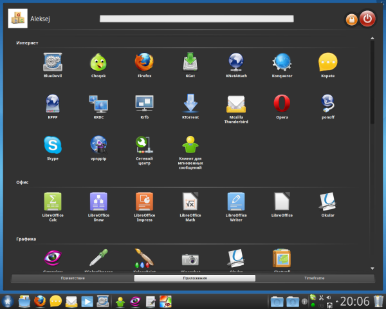
Task: Open the photo album app in Графика
Action: [282, 258]
